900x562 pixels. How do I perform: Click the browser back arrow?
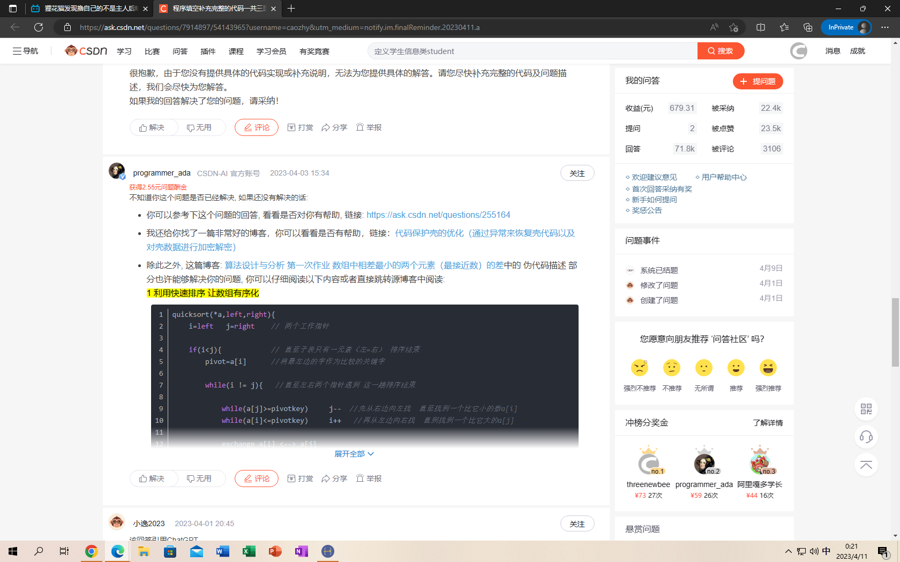point(15,27)
